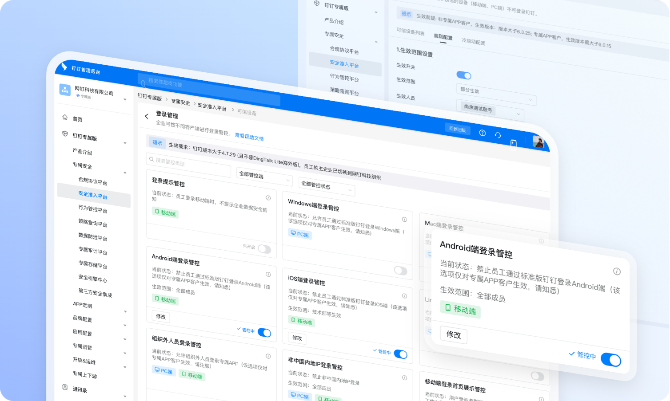670x401 pixels.
Task: Click the info icon on iOS端登录管控 card
Action: pos(404,295)
